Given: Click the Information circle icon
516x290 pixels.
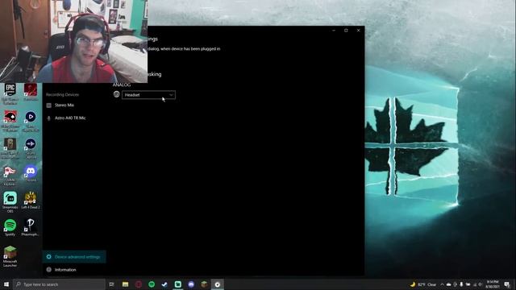Looking at the screenshot, I should (49, 270).
